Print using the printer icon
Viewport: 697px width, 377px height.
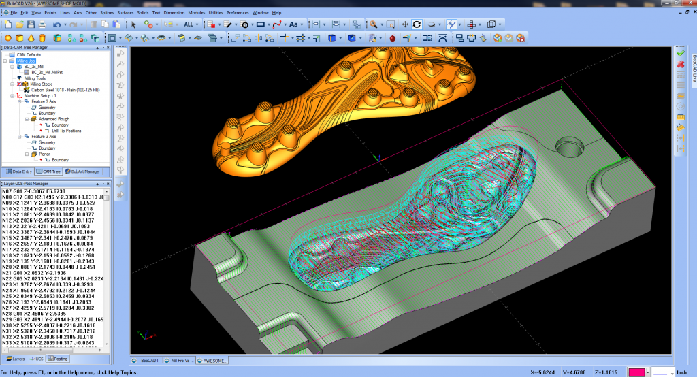[x=42, y=24]
